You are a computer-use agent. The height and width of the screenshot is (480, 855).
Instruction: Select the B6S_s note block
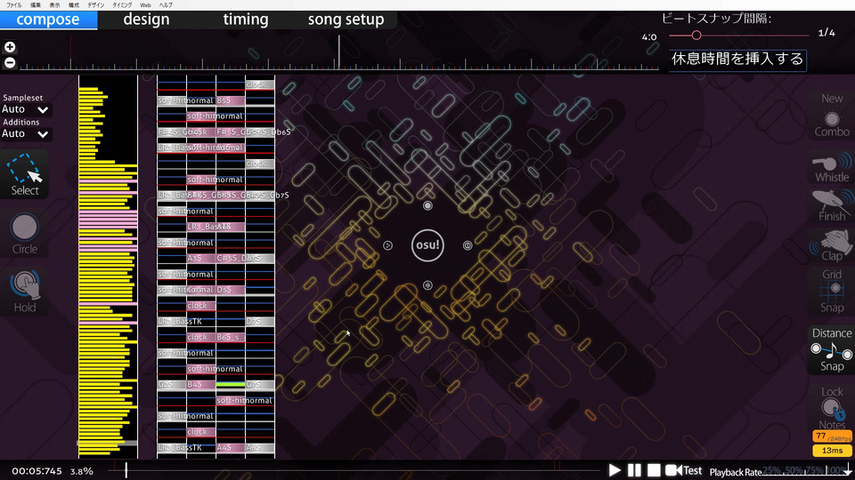[230, 338]
